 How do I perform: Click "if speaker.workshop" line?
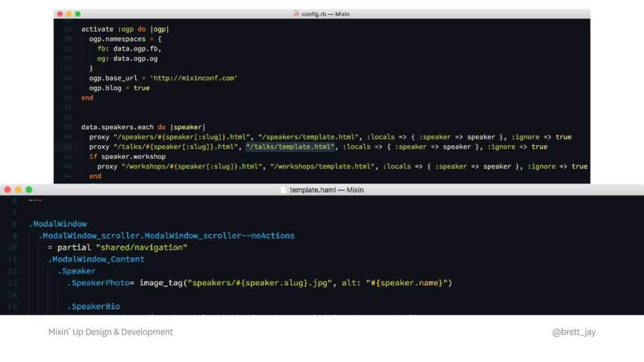point(127,156)
